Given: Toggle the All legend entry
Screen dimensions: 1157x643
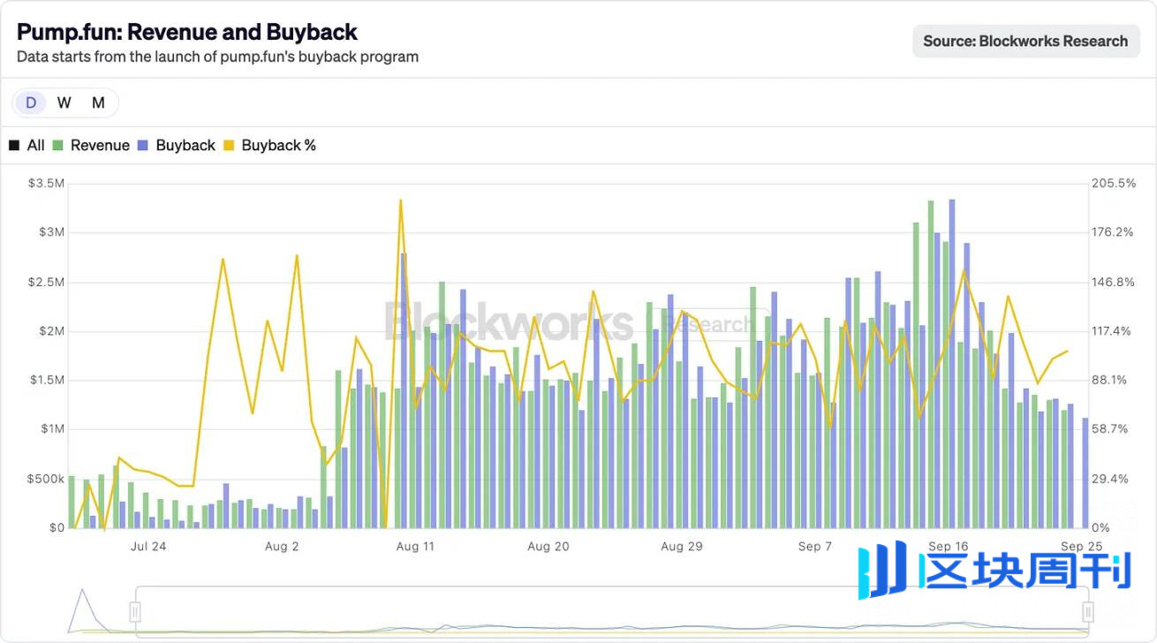Looking at the screenshot, I should pos(26,146).
